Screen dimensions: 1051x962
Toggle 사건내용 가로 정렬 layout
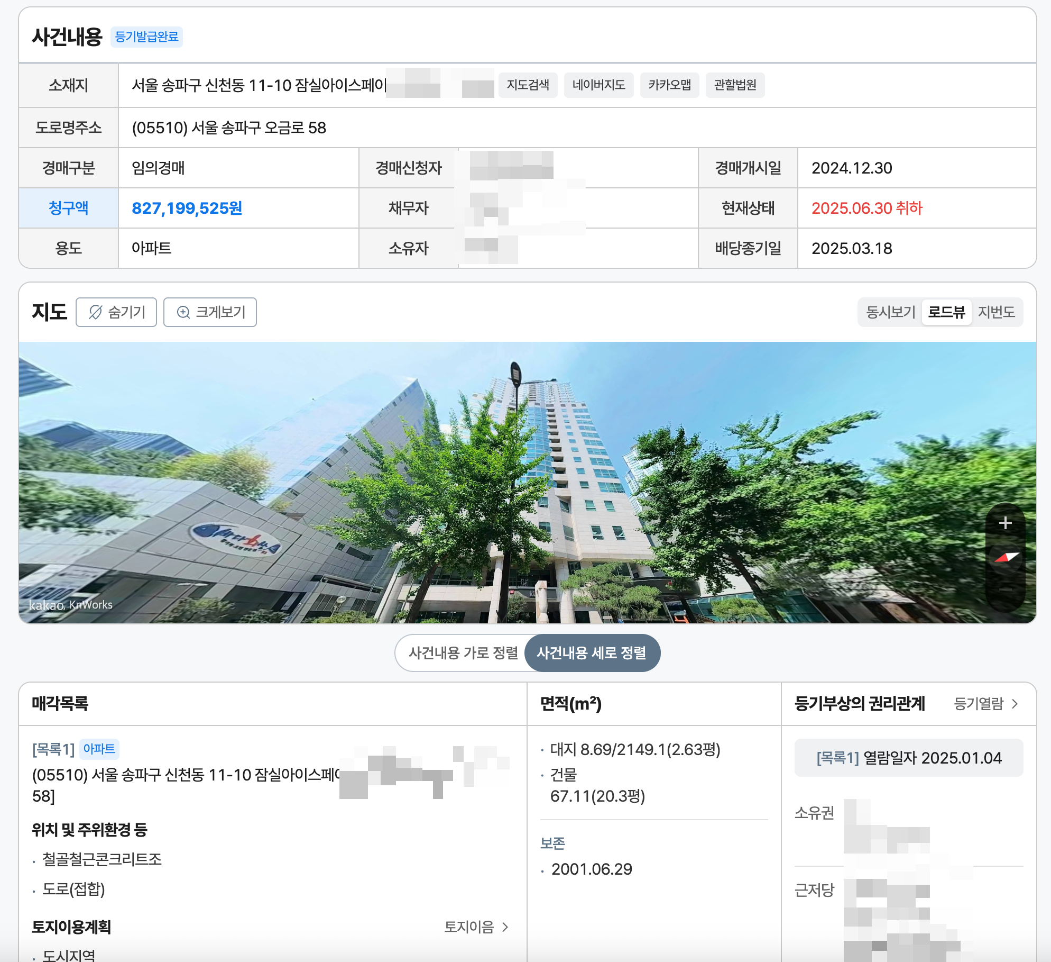463,653
